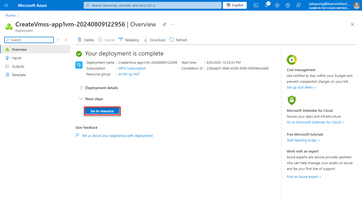Click the deployment name value text
Image resolution: width=362 pixels, height=203 pixels.
(x=148, y=63)
